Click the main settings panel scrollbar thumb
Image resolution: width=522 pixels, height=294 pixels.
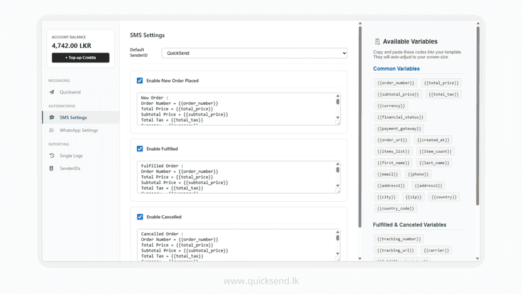click(x=360, y=127)
